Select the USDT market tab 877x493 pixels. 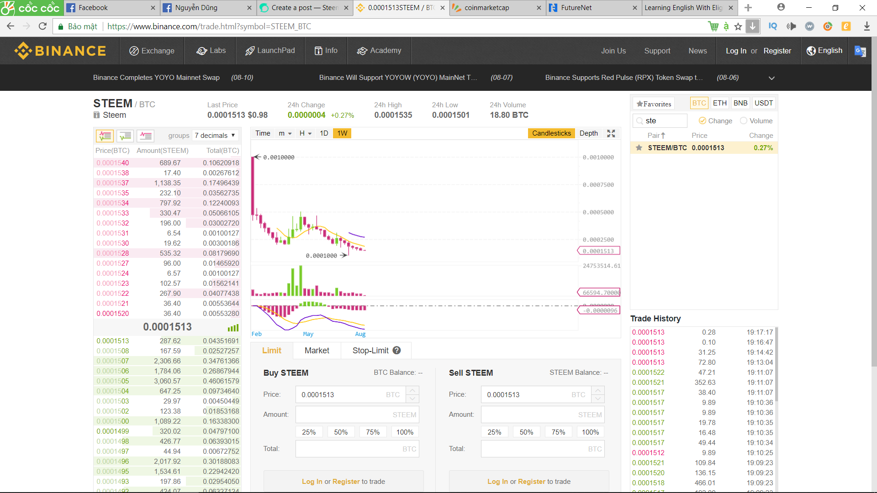point(763,103)
